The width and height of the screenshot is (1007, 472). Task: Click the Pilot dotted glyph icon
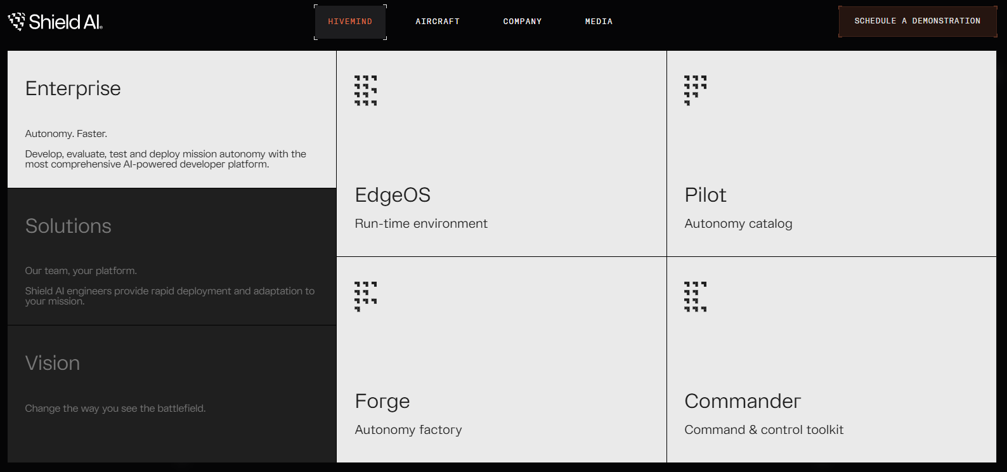click(696, 90)
